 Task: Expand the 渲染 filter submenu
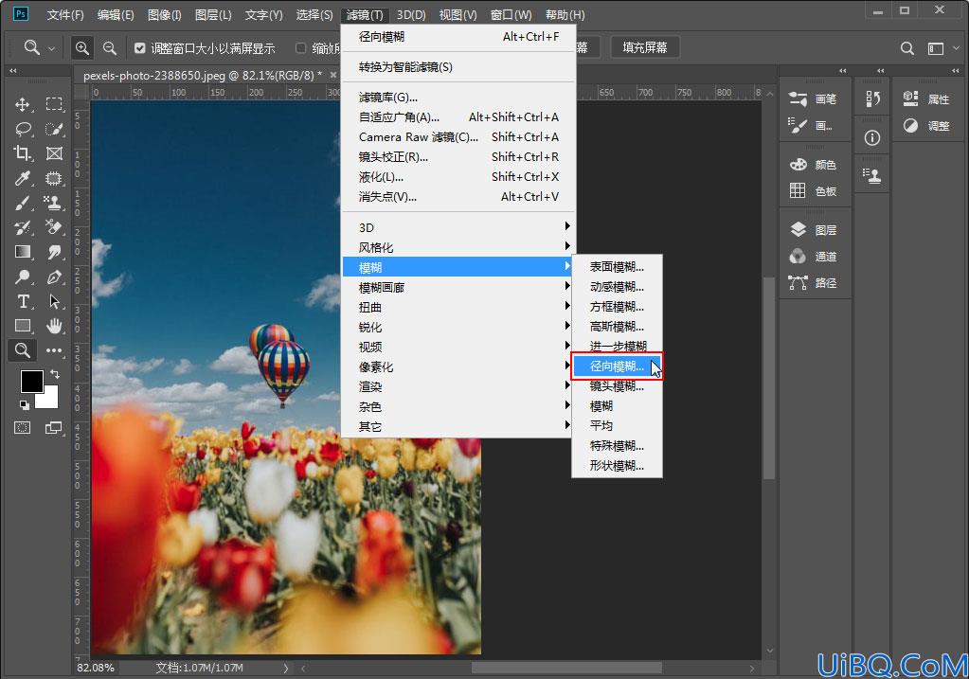[x=458, y=386]
